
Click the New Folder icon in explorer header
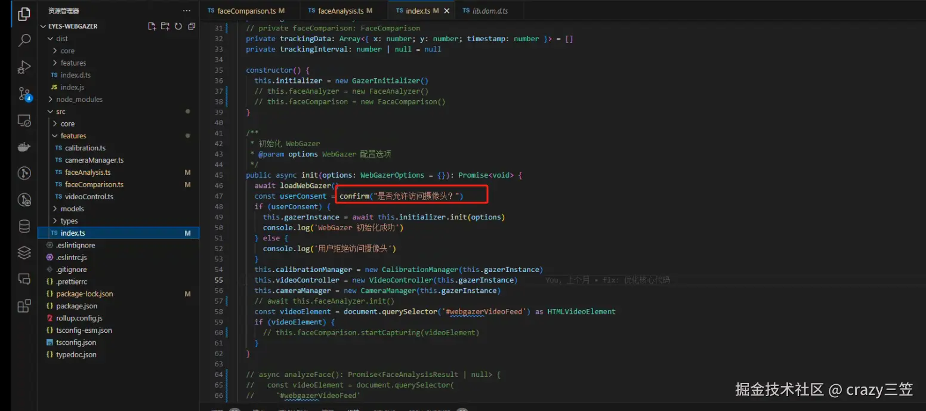[x=165, y=26]
